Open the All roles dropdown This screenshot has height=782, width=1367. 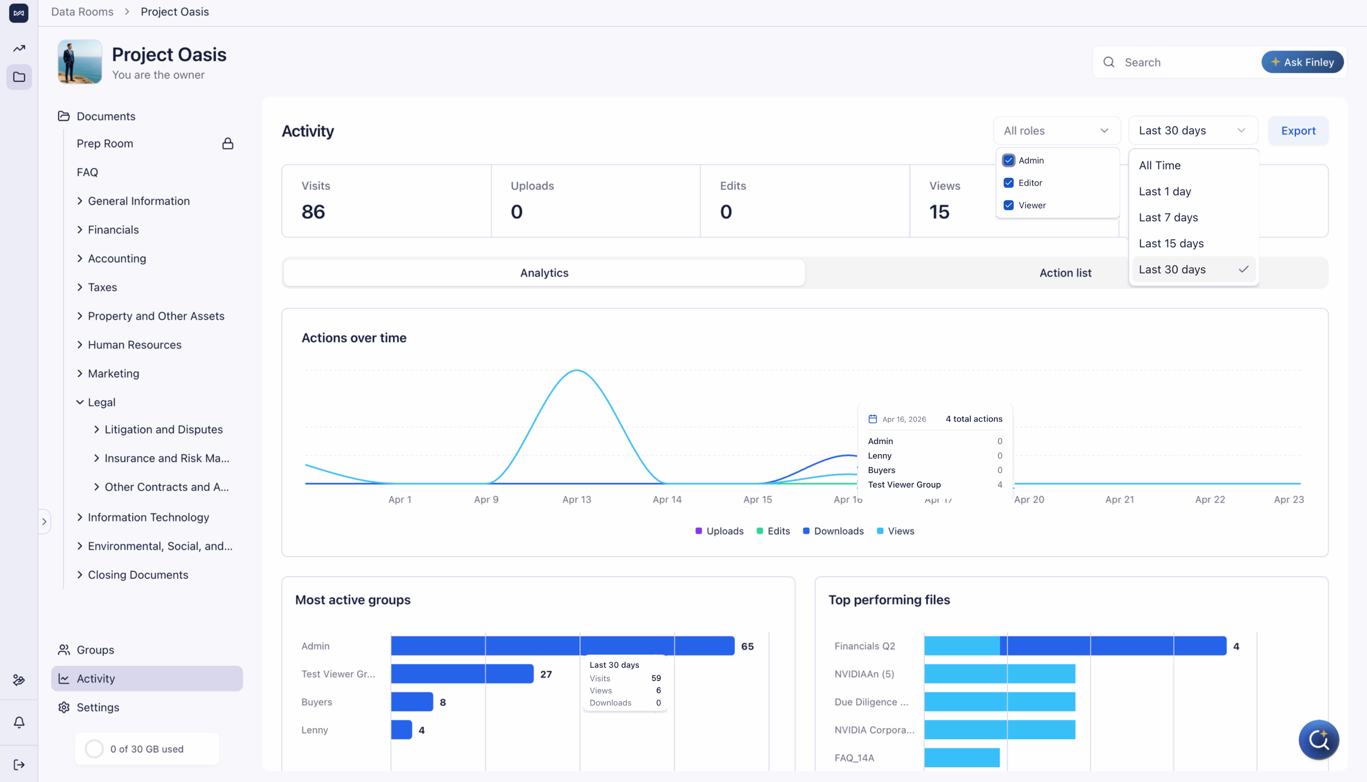click(1056, 131)
